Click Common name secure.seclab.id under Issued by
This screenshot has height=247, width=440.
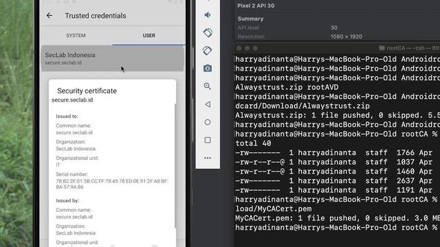pos(74,217)
